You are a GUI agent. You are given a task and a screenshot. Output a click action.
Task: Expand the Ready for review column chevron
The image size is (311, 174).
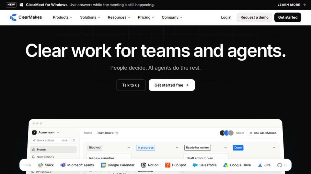(225, 148)
